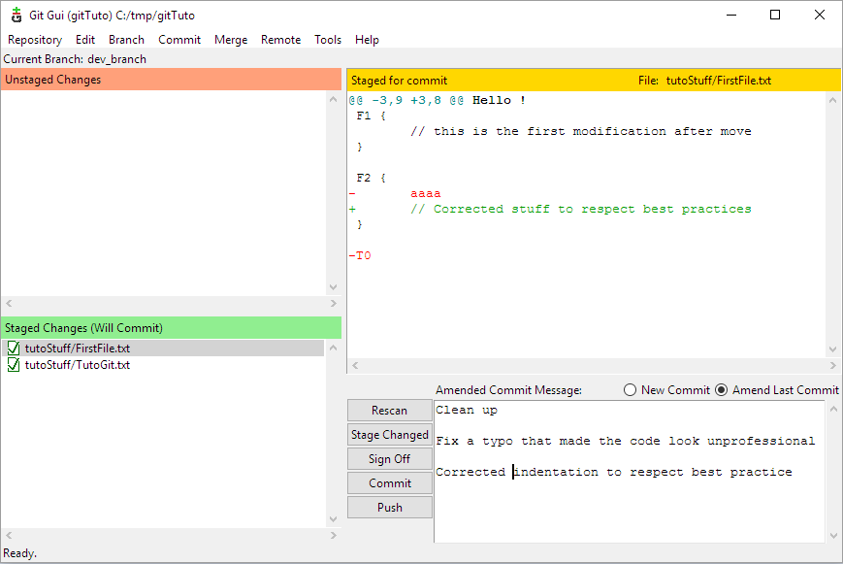Click the Staged Changes list scrollbar down arrow
Screen dimensions: 843x564
coord(334,519)
